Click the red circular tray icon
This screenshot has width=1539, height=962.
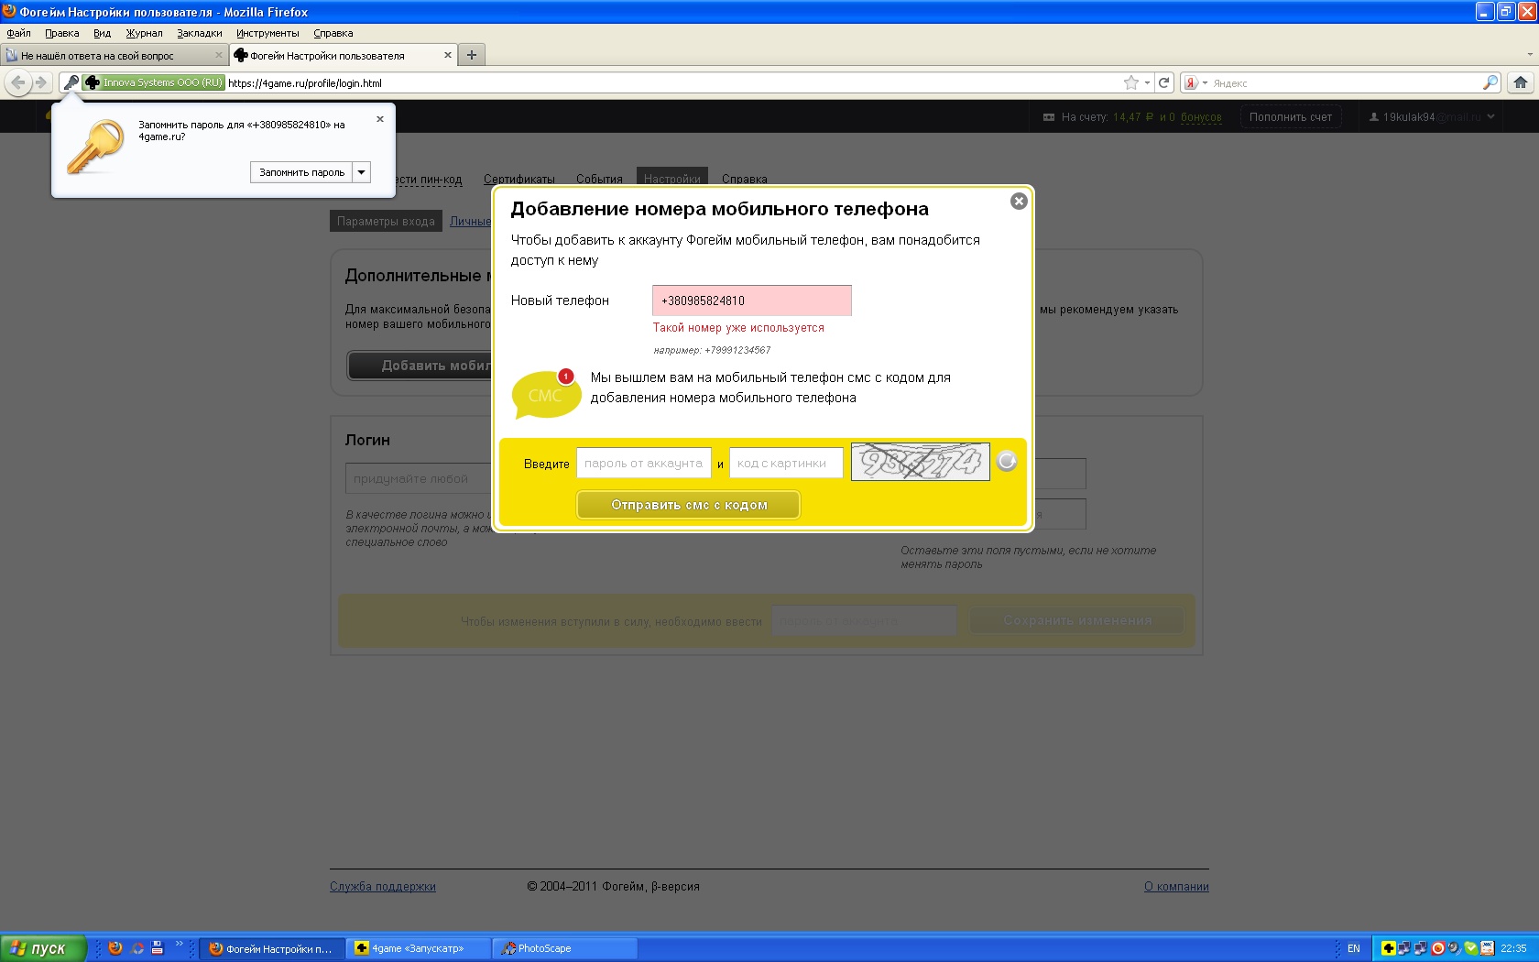1438,948
